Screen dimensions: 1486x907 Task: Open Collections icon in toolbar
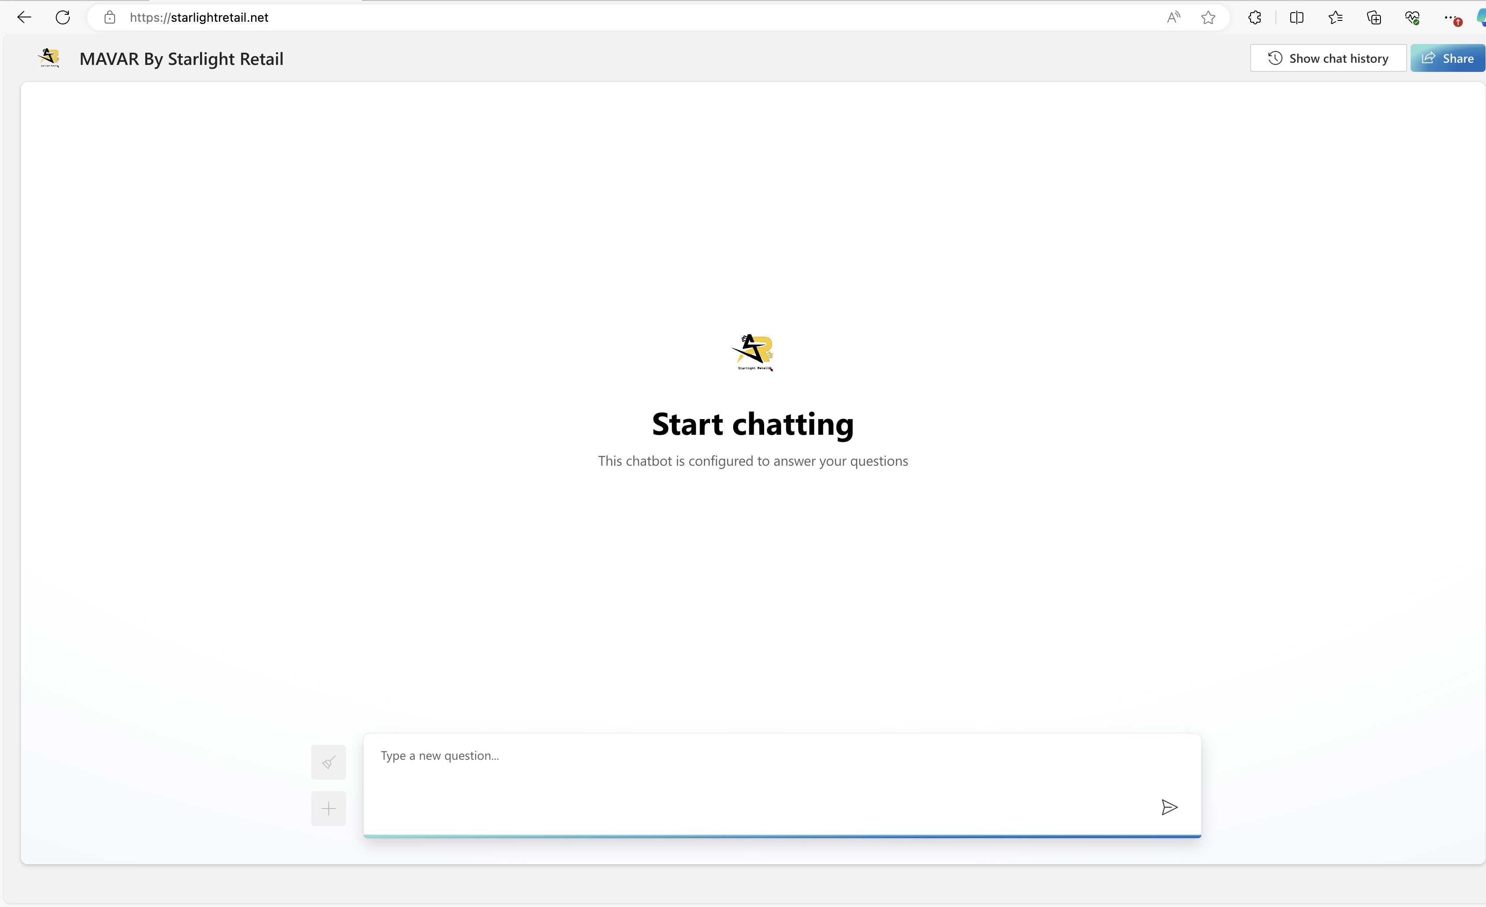pyautogui.click(x=1374, y=17)
